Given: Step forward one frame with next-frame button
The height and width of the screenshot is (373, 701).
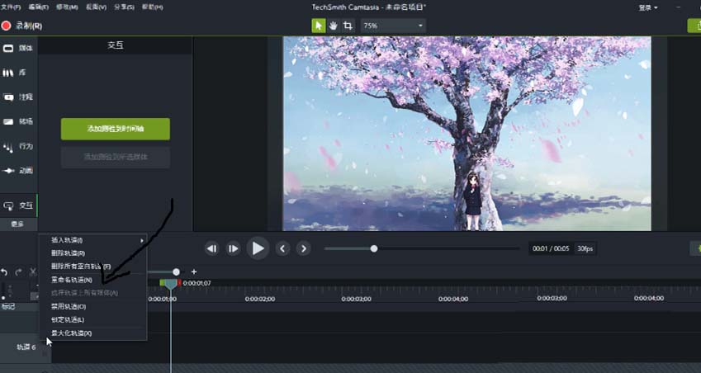Looking at the screenshot, I should click(x=233, y=248).
